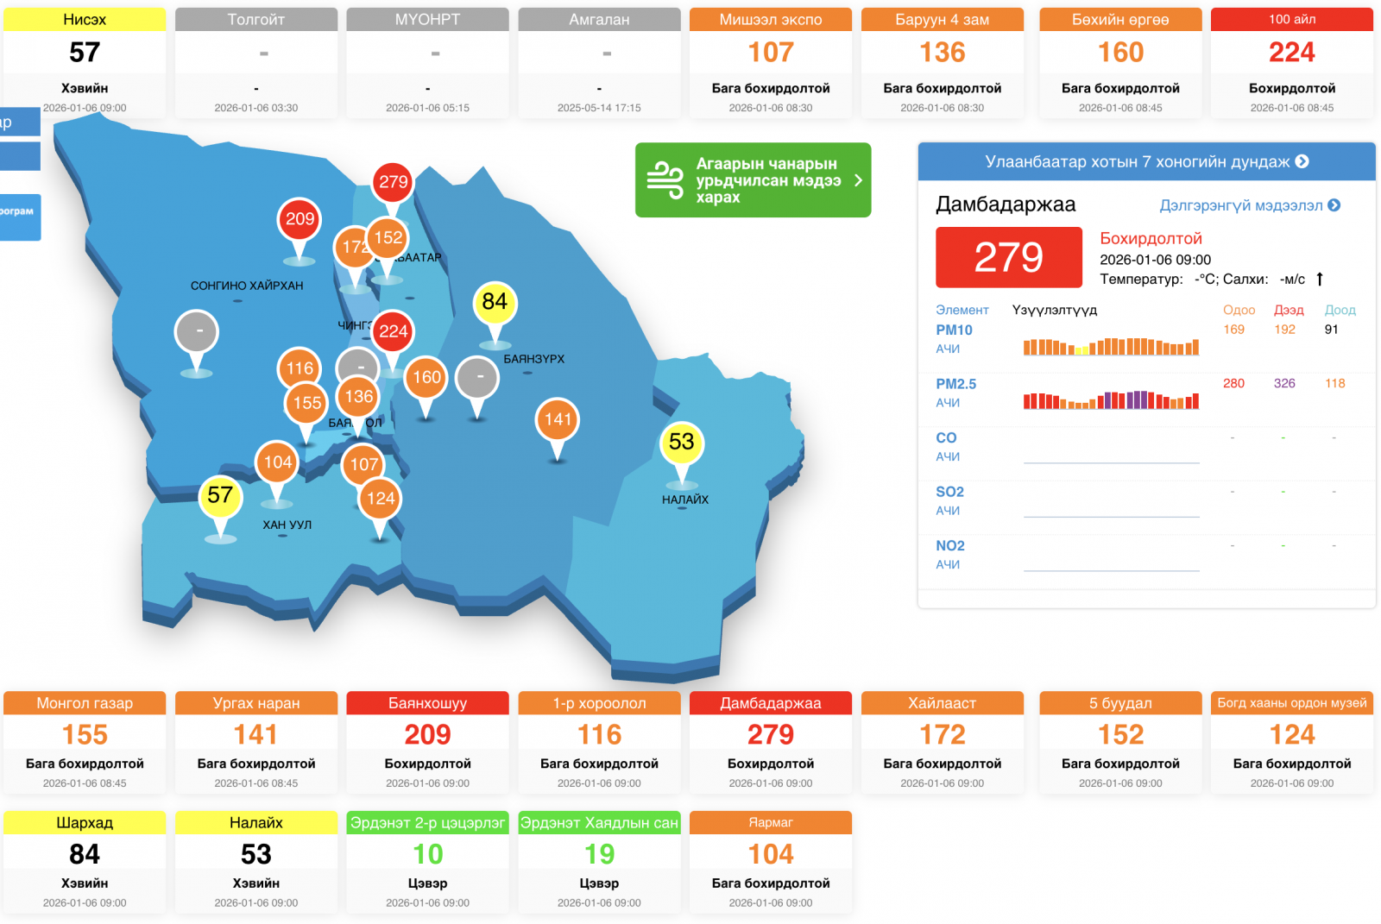
Task: Open the Эрдэнэт 2-р цэцэрлэг station card
Action: 427,861
